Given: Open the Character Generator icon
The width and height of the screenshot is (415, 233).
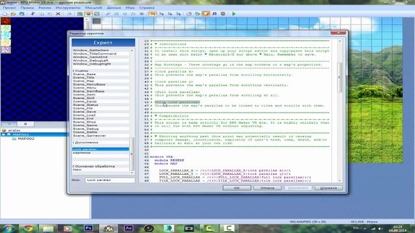Looking at the screenshot, I should pos(223,14).
